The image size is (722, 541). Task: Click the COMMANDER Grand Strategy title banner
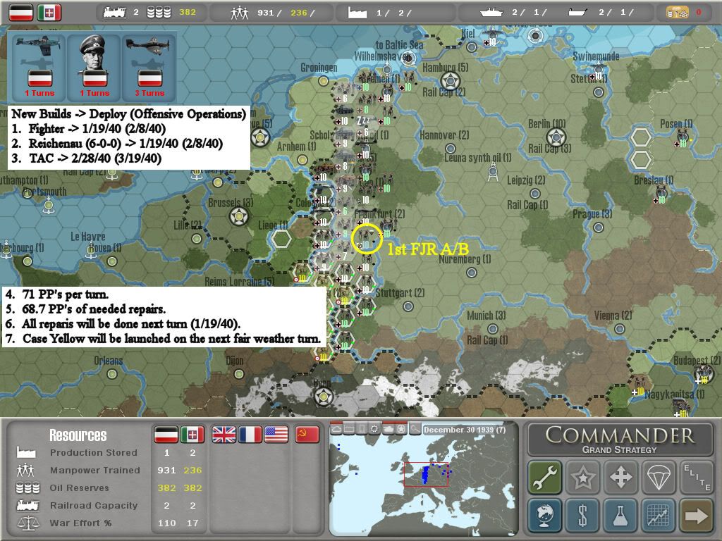pyautogui.click(x=620, y=440)
